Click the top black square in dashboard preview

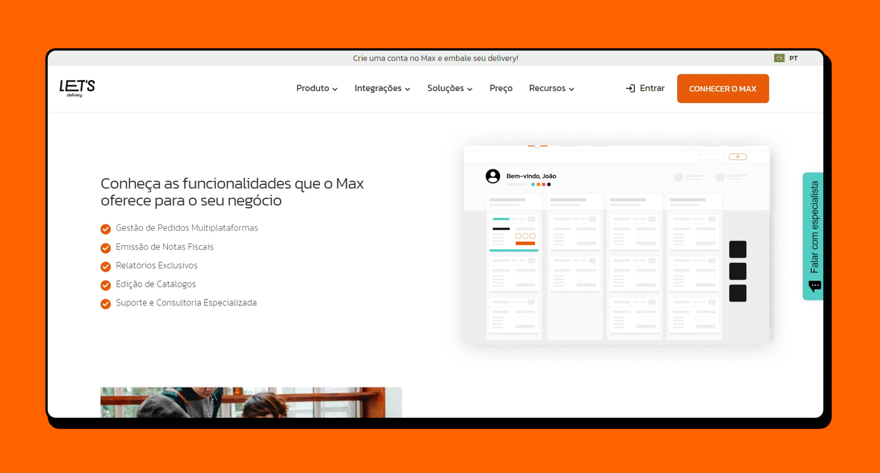point(737,249)
